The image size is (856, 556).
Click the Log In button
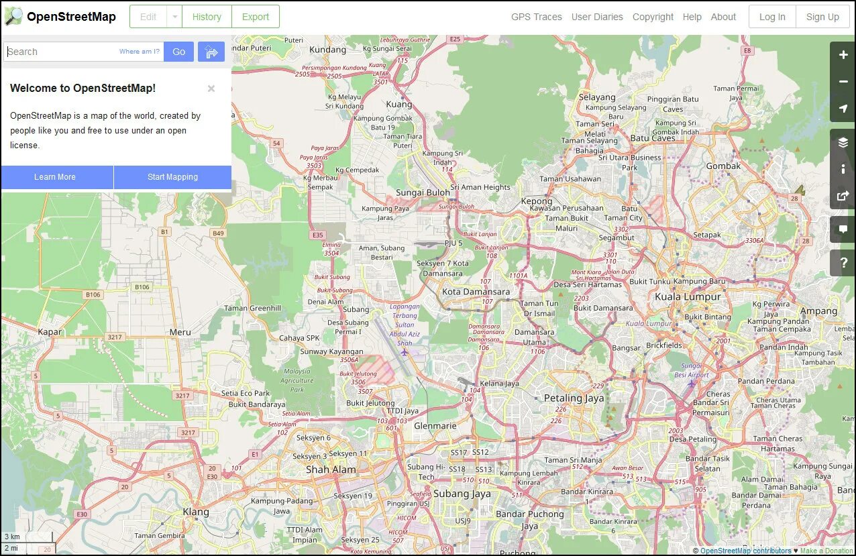[772, 17]
